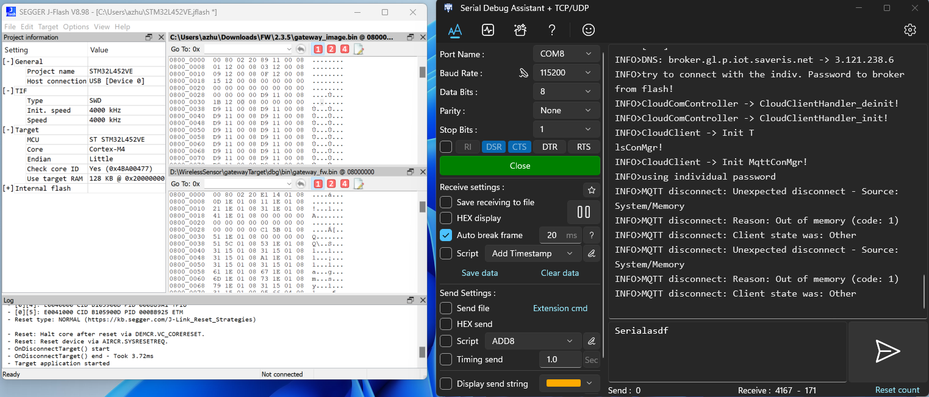The height and width of the screenshot is (397, 929).
Task: Click the back arrow in the gateway_image.bin pane
Action: coord(301,49)
